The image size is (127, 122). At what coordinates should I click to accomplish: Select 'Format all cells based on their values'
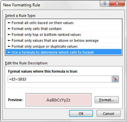coord(64,23)
